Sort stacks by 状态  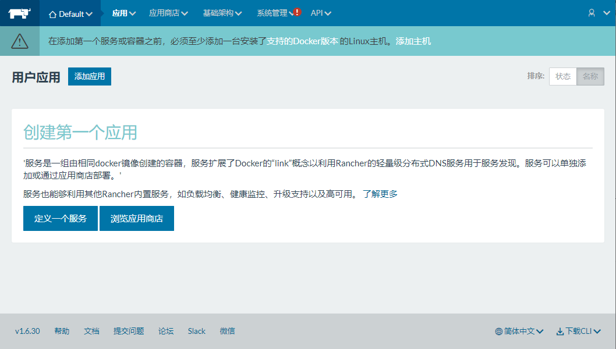(x=562, y=76)
